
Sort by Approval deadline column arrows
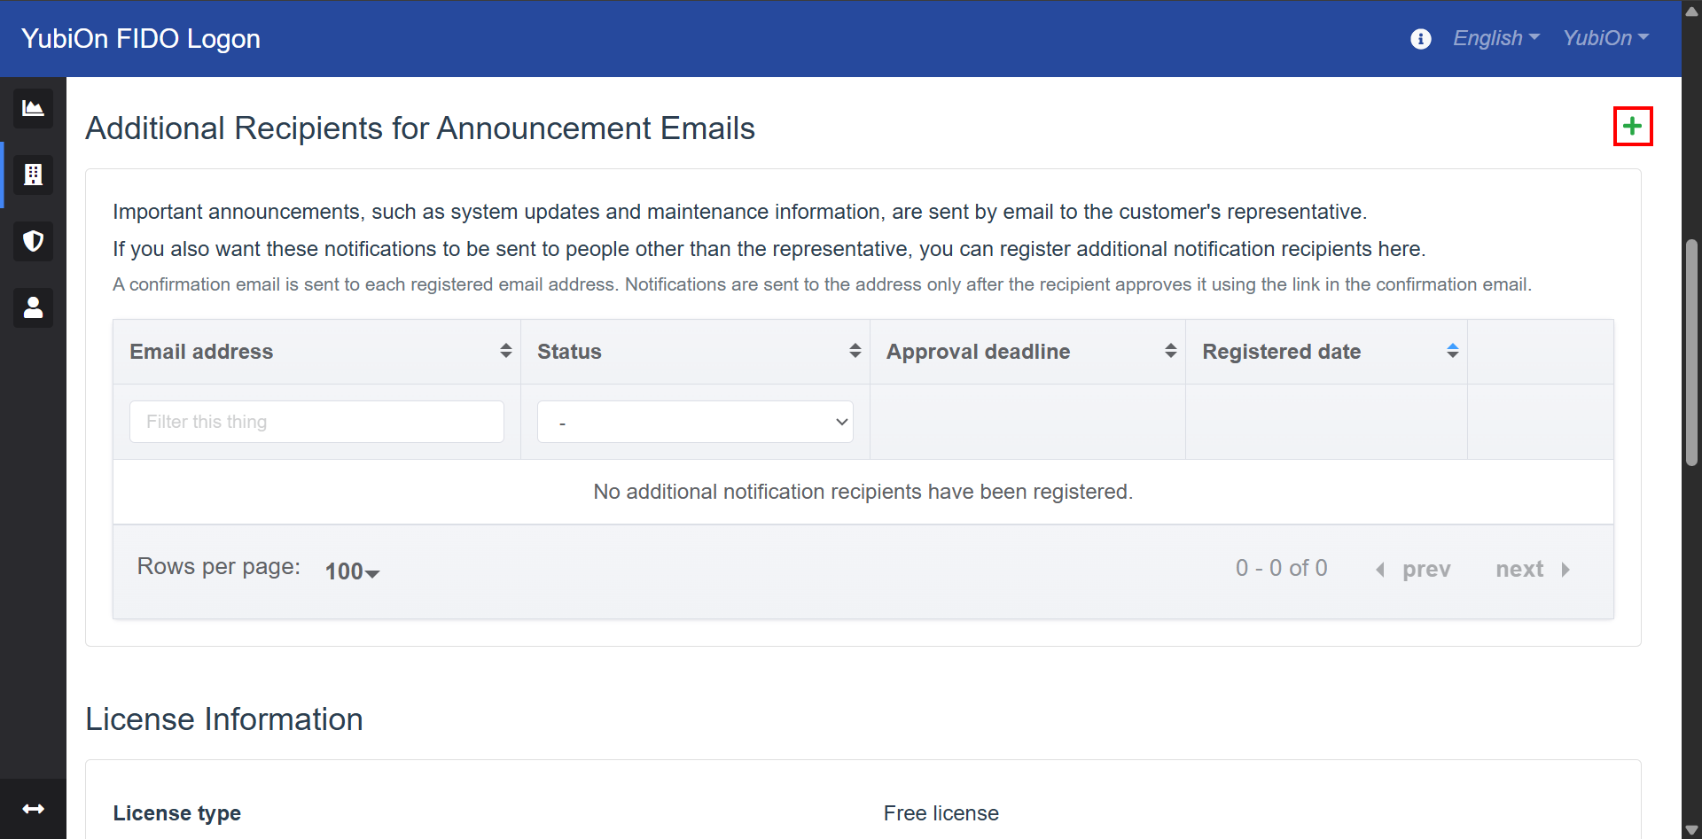coord(1170,351)
